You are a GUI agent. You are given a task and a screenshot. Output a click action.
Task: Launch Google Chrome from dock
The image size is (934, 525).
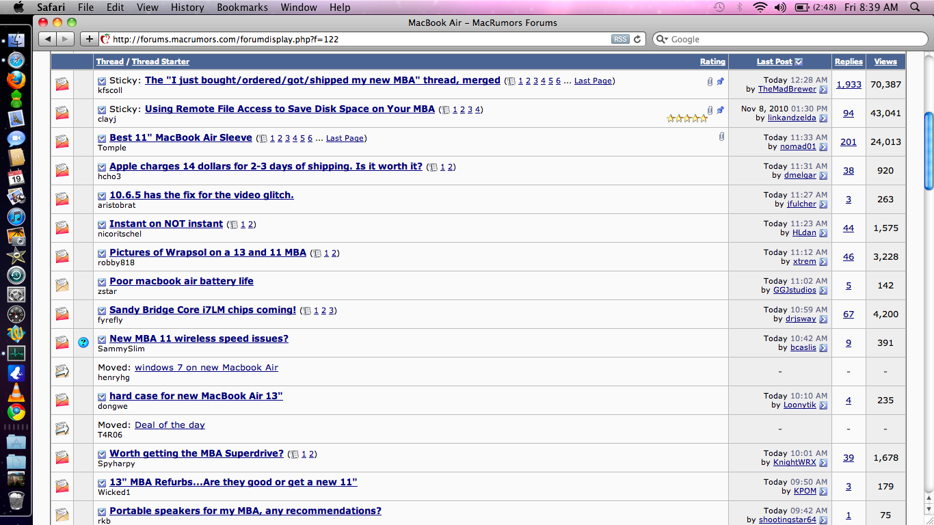click(x=16, y=412)
